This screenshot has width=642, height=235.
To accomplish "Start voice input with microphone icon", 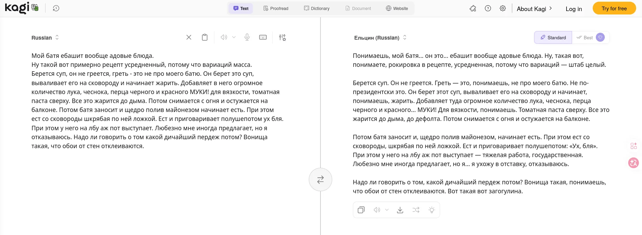I will coord(247,37).
